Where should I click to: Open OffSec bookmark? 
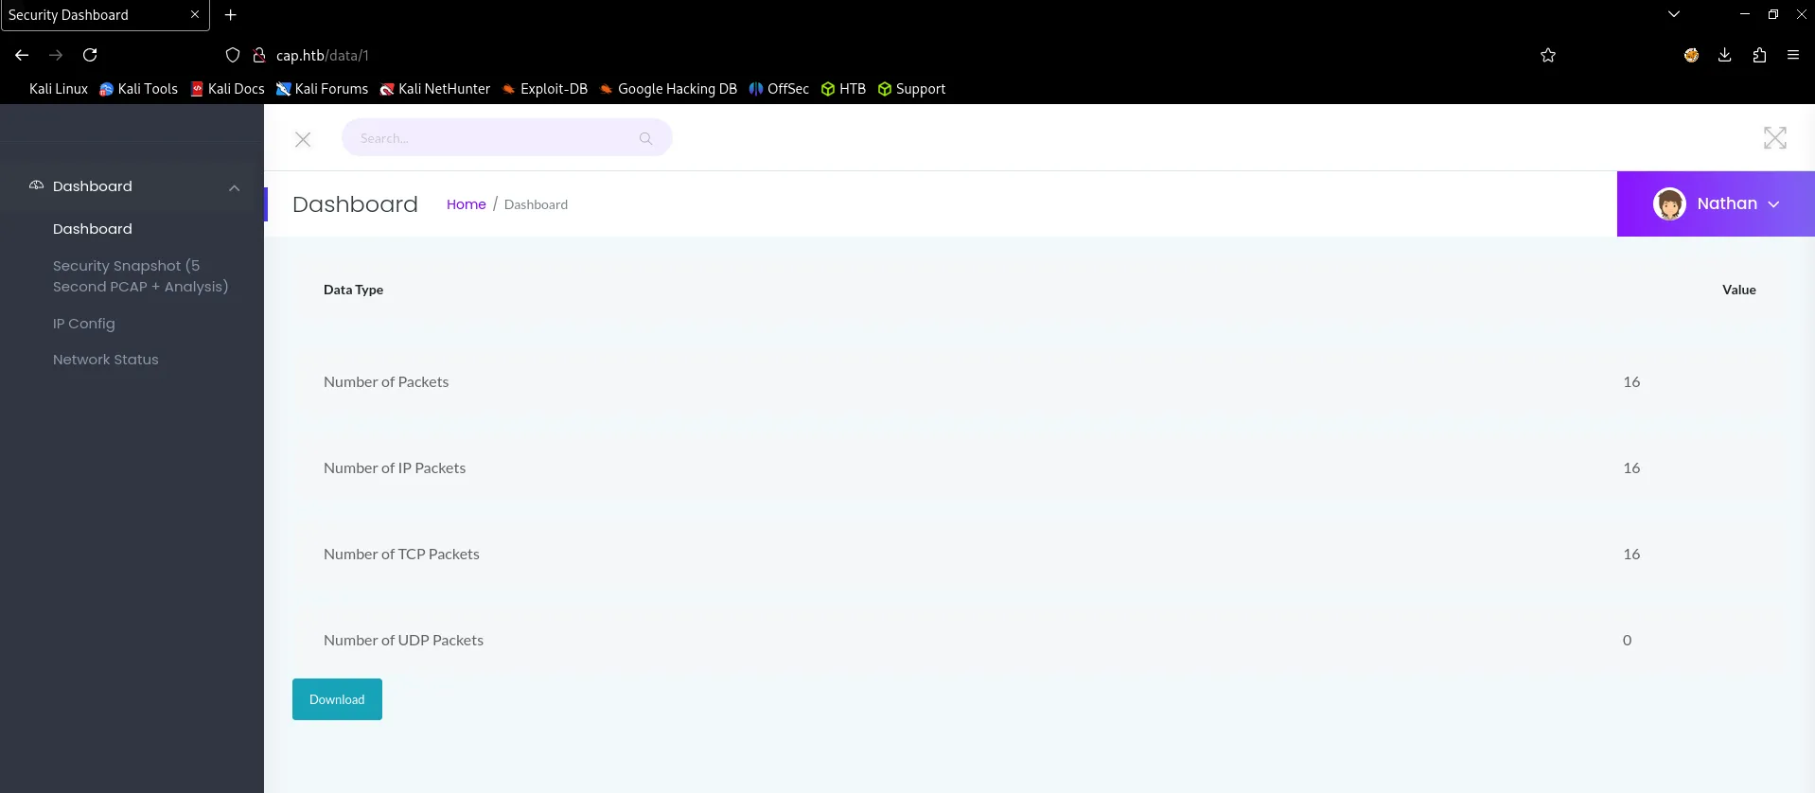pyautogui.click(x=779, y=89)
